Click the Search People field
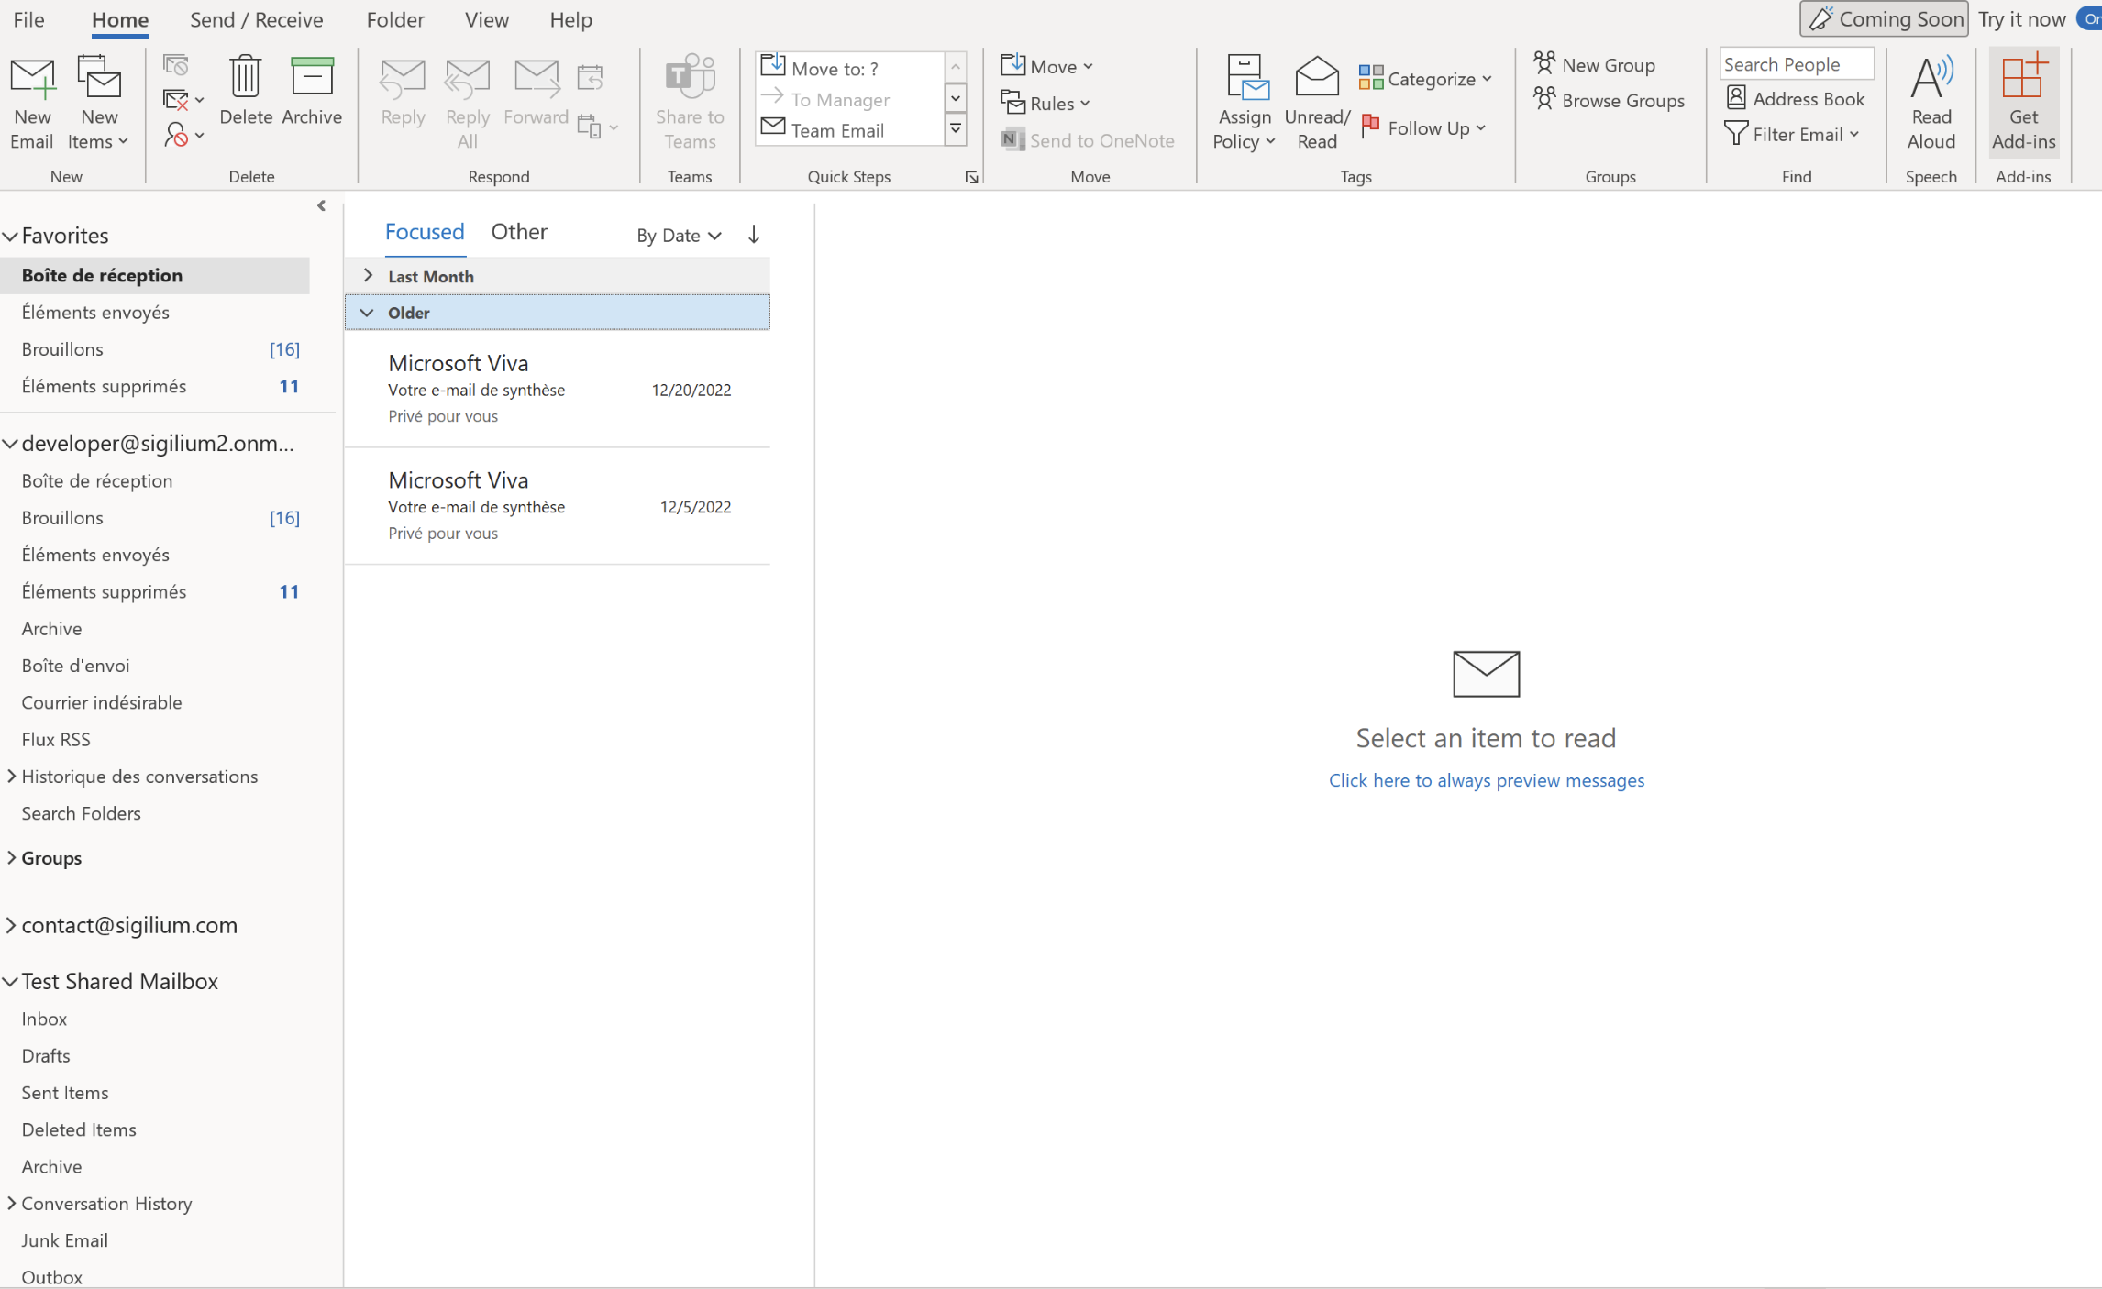2102x1289 pixels. (1795, 64)
